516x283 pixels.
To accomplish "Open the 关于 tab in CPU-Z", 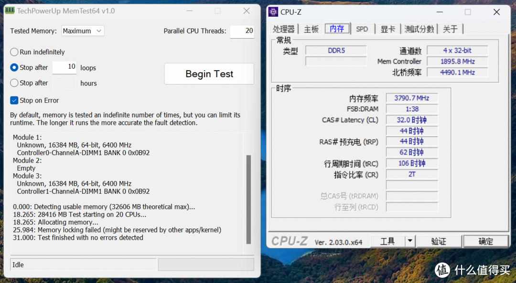I will tap(450, 29).
